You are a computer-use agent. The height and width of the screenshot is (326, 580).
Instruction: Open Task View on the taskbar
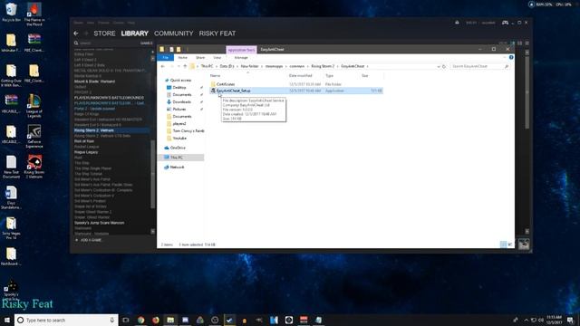(x=126, y=320)
